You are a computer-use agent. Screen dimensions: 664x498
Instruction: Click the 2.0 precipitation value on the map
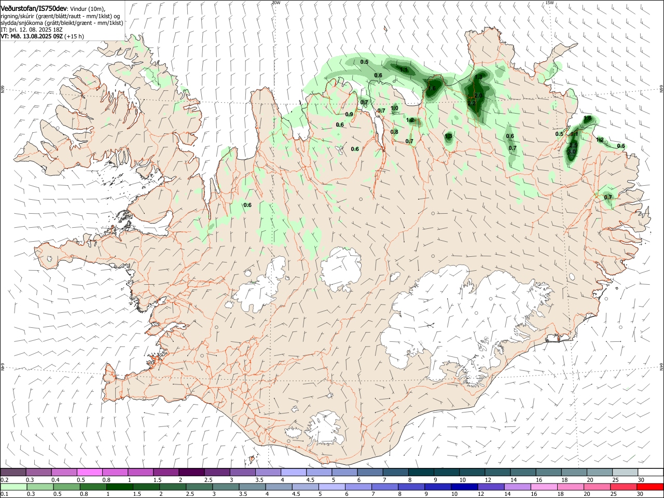[x=479, y=96]
